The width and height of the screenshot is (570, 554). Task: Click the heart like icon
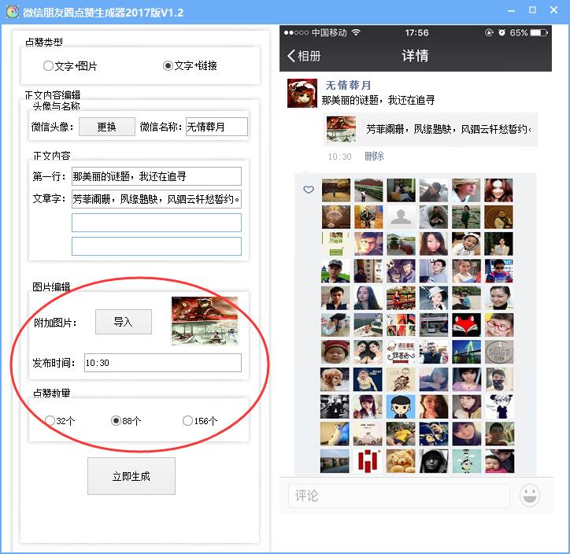(309, 190)
